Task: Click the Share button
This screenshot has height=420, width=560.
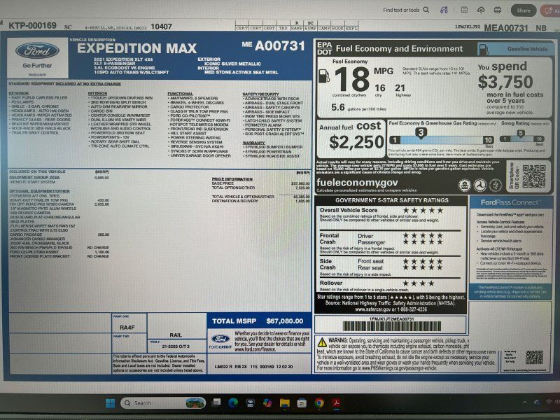Action: coord(523,10)
